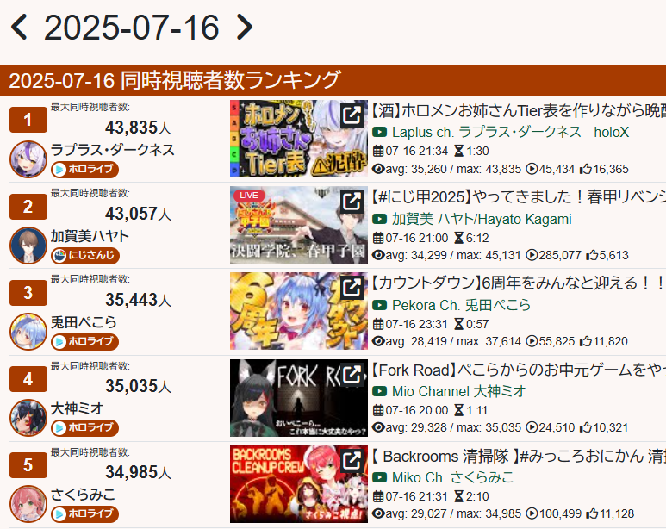This screenshot has height=529, width=666.
Task: Open external link icon on Pekora 6周年 thumbnail
Action: coord(352,288)
